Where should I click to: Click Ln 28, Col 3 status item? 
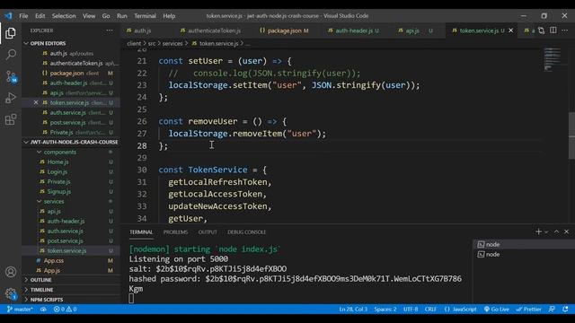[353, 309]
